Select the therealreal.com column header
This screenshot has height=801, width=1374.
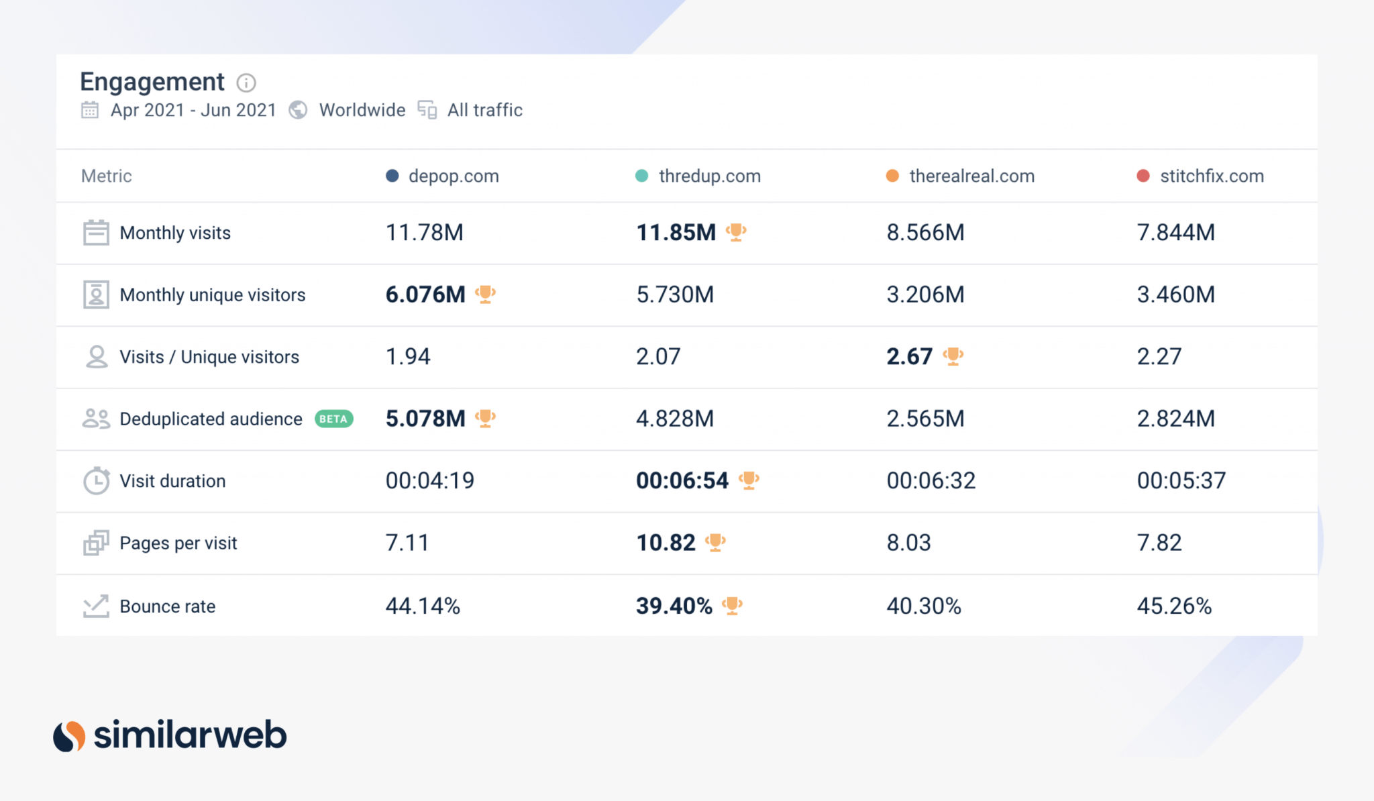tap(972, 176)
